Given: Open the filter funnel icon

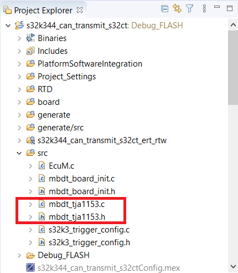Looking at the screenshot, I should 189,8.
